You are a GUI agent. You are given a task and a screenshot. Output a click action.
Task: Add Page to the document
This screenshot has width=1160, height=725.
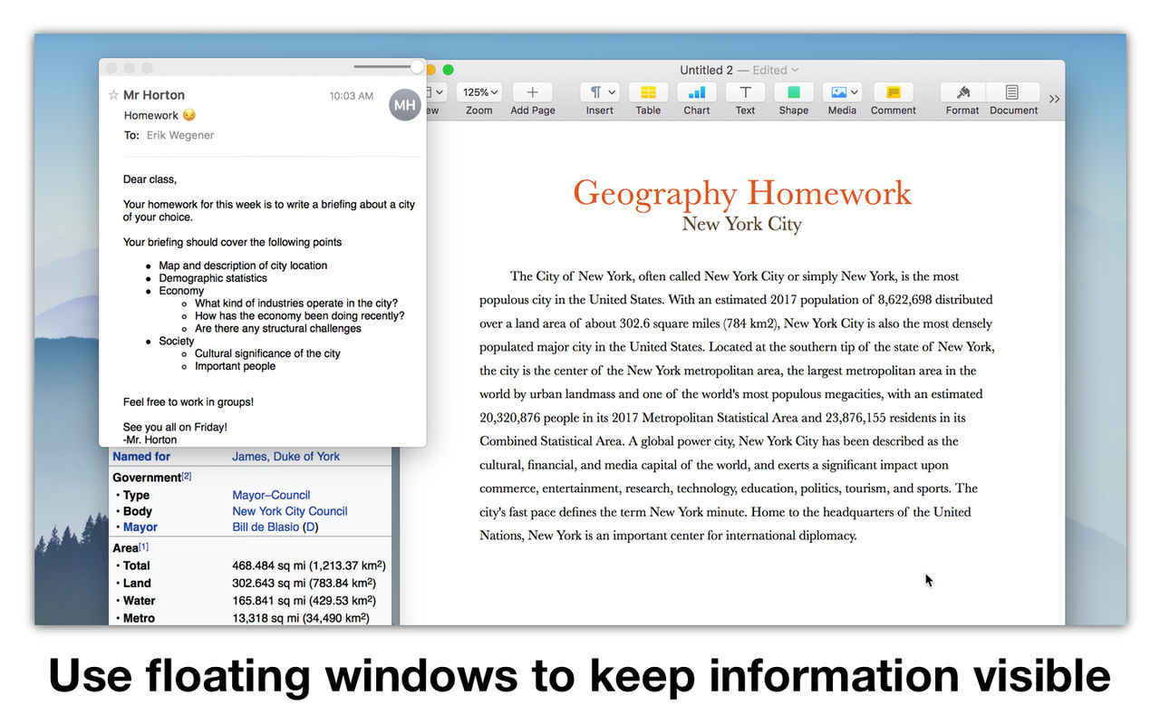532,92
